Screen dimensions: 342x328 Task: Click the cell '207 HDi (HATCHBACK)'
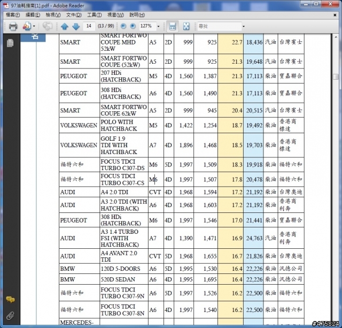tap(124, 76)
